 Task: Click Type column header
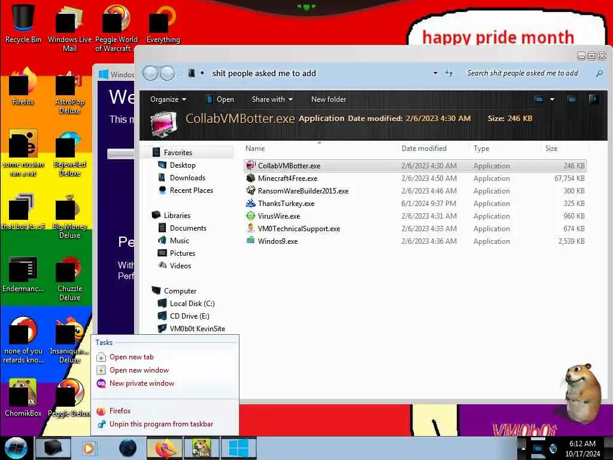tap(505, 149)
